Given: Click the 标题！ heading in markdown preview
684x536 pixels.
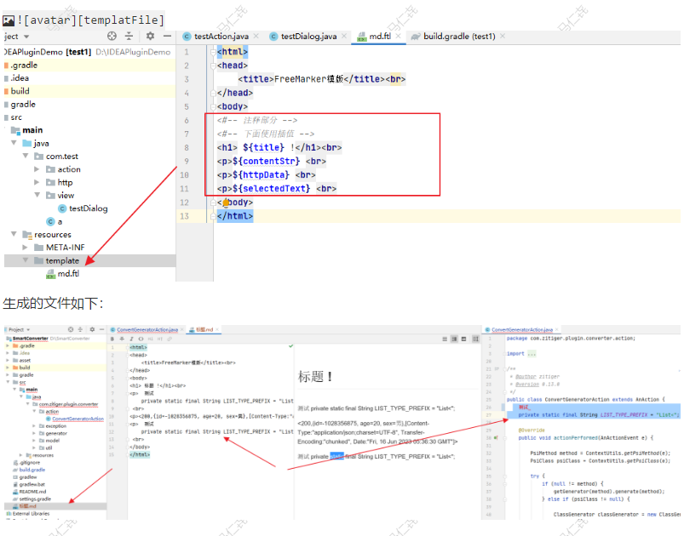Looking at the screenshot, I should [316, 377].
